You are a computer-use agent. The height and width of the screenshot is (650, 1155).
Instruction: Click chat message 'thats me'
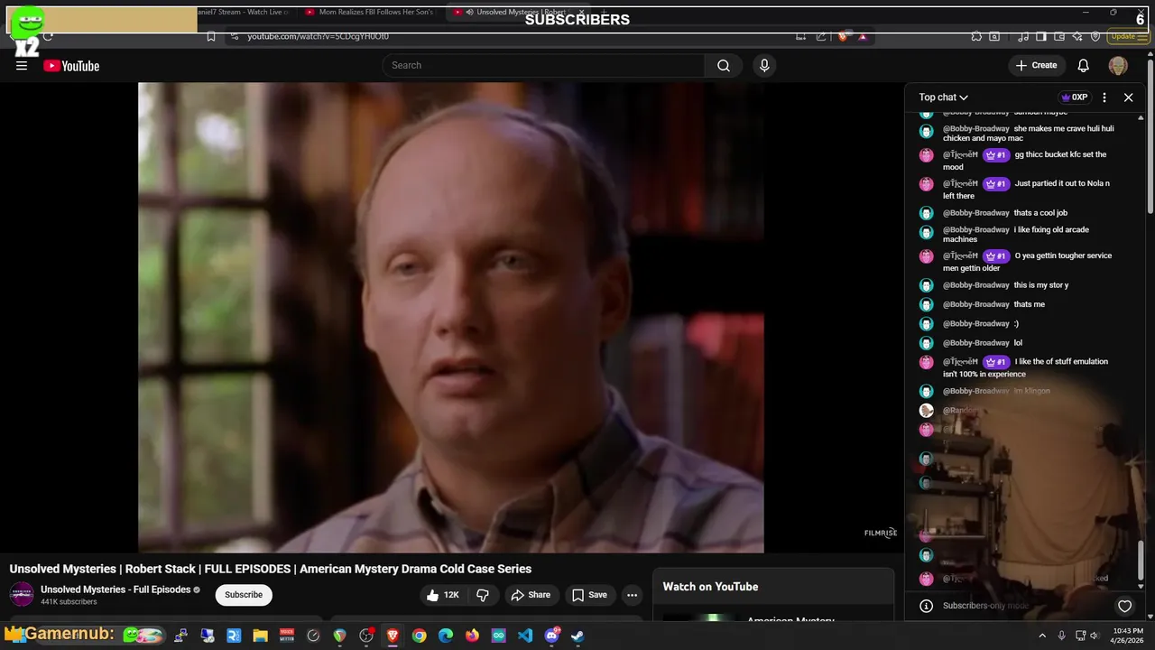pos(1030,304)
